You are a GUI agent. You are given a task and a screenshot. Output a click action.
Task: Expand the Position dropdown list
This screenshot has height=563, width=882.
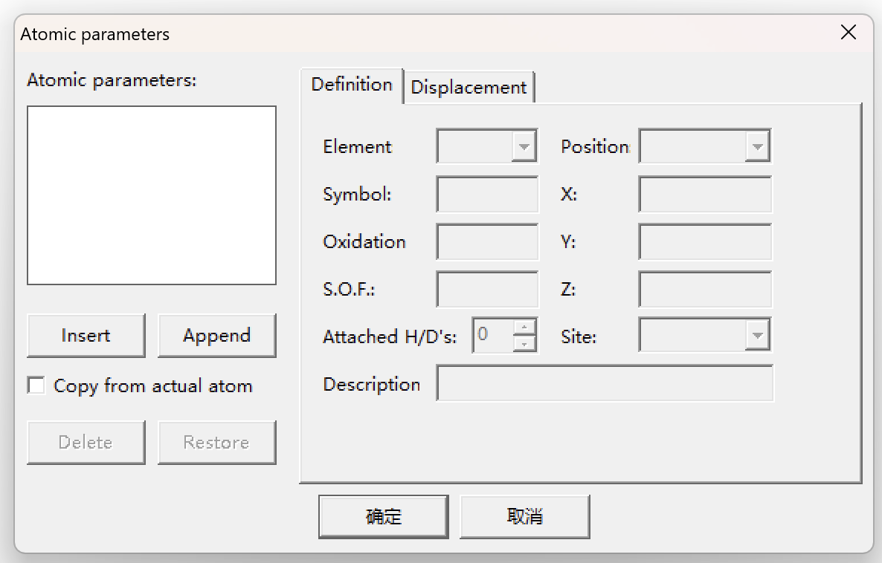pos(757,146)
